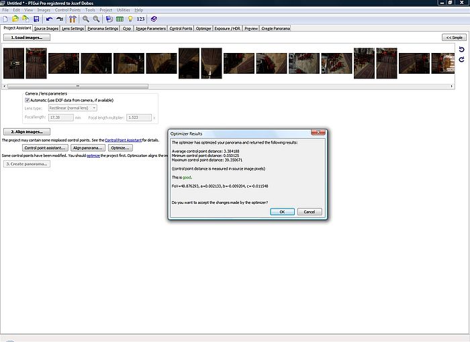
Task: Uncheck Automatic use EXIF data checkbox
Action: coord(28,100)
